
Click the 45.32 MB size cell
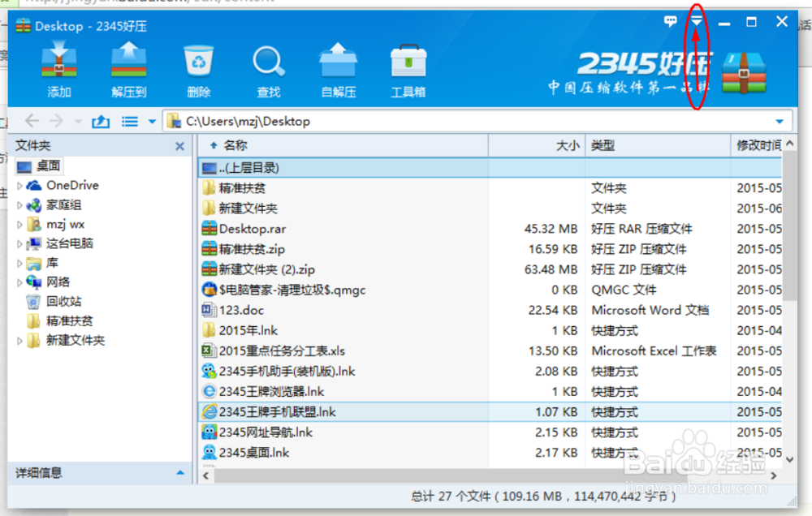point(551,229)
